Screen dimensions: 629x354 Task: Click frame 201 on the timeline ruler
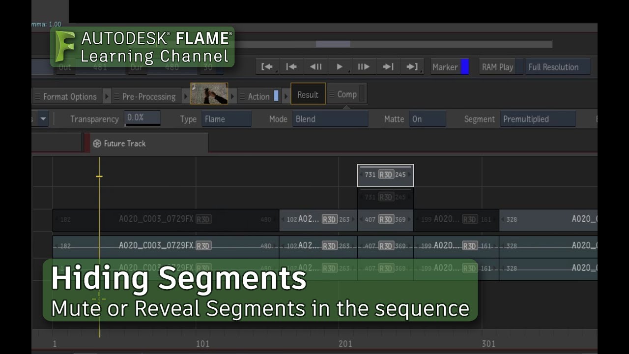[345, 344]
